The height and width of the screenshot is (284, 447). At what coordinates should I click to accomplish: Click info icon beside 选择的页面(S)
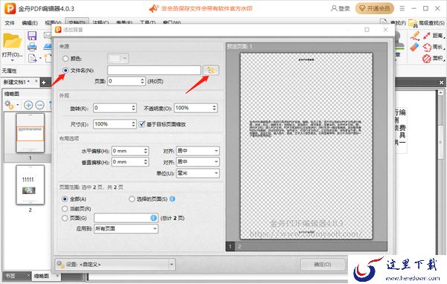point(173,199)
